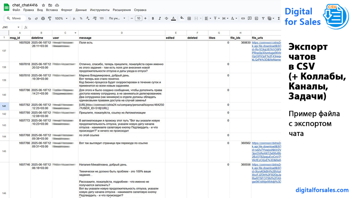Open the Данные menu
352x198 pixels.
(81, 10)
